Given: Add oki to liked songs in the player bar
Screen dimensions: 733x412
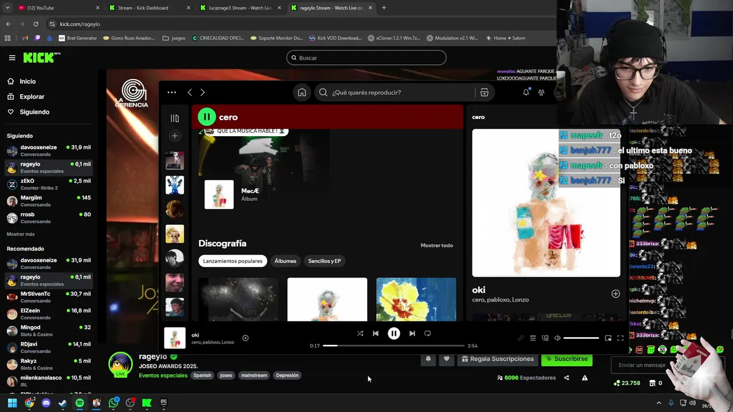Looking at the screenshot, I should pos(245,338).
